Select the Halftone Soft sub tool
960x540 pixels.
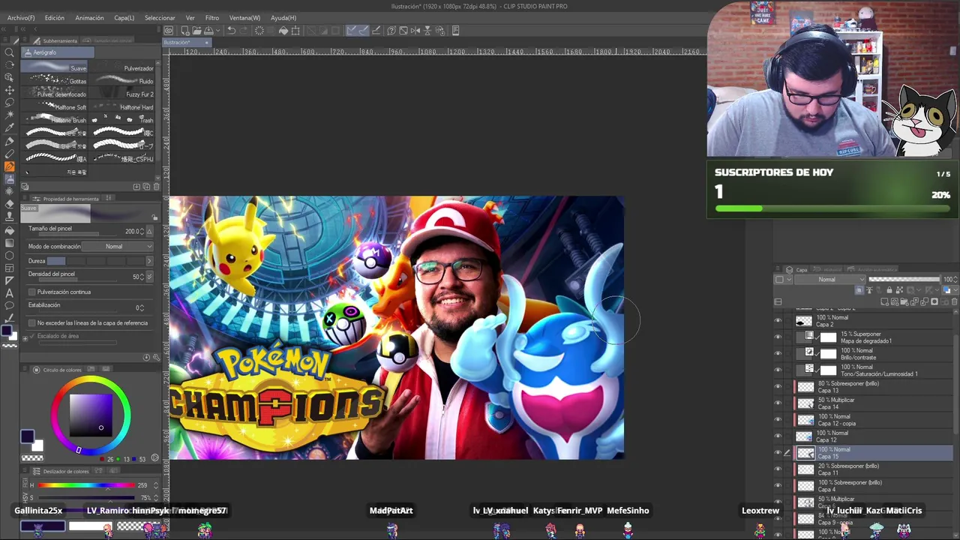(55, 107)
